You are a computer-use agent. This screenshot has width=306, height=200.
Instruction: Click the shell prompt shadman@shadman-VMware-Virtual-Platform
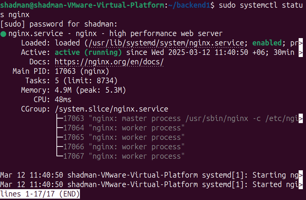(82, 5)
